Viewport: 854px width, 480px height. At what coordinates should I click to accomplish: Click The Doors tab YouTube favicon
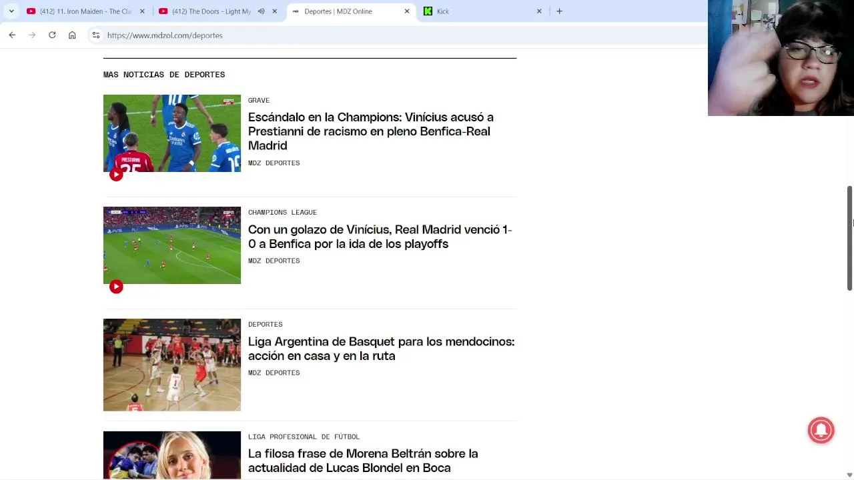pos(163,11)
